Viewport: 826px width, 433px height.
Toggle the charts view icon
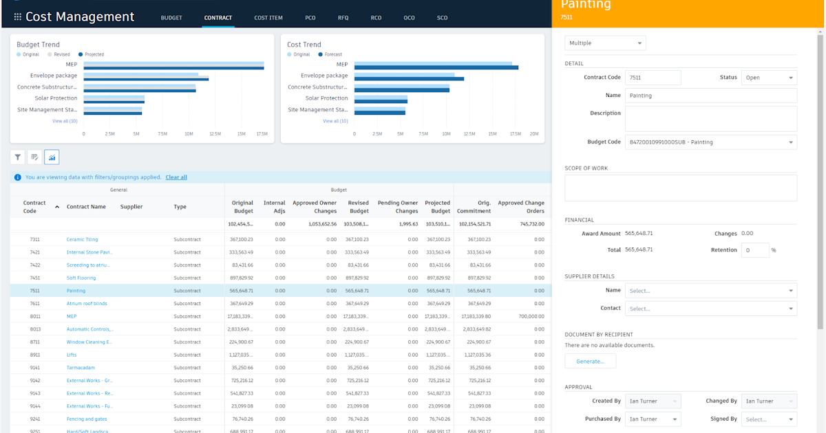pos(52,157)
